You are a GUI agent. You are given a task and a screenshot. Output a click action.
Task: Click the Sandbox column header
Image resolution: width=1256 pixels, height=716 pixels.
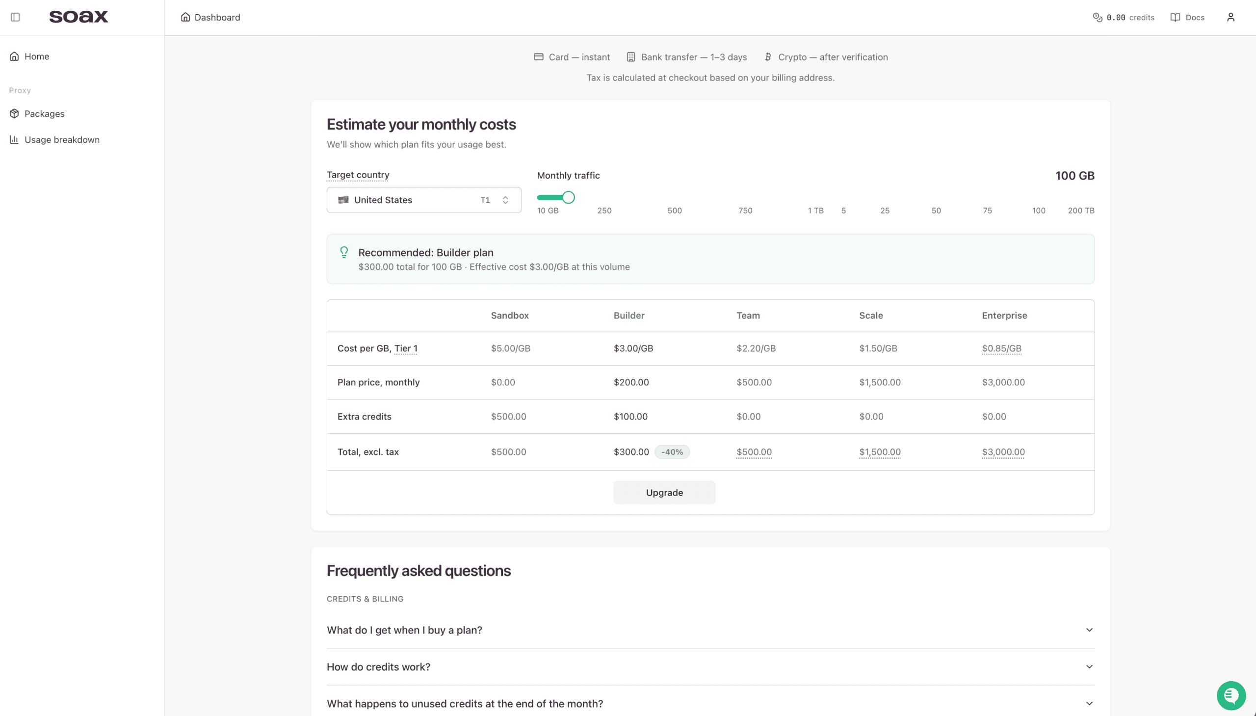(x=509, y=315)
